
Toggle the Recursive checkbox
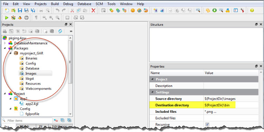click(x=207, y=124)
